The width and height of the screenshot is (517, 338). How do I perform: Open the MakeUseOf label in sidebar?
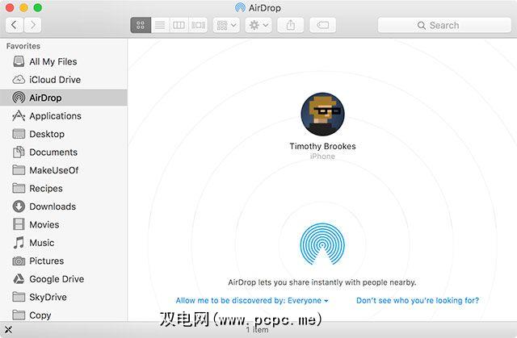(x=54, y=170)
